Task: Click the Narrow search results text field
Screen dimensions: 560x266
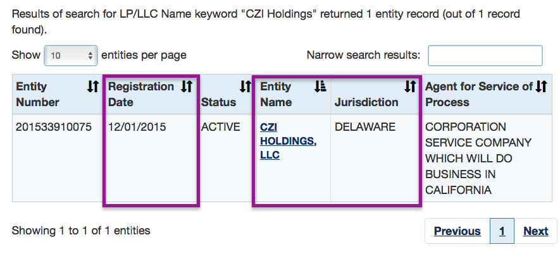Action: click(485, 56)
